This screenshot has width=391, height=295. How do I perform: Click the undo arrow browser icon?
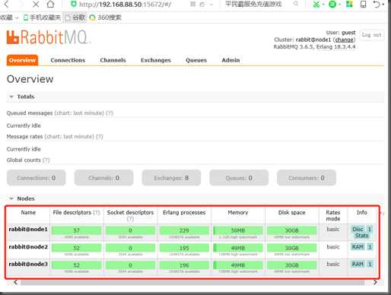coord(377,4)
